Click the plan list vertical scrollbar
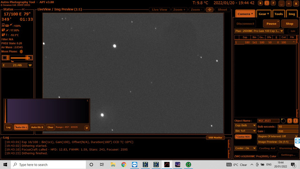 coord(297,76)
